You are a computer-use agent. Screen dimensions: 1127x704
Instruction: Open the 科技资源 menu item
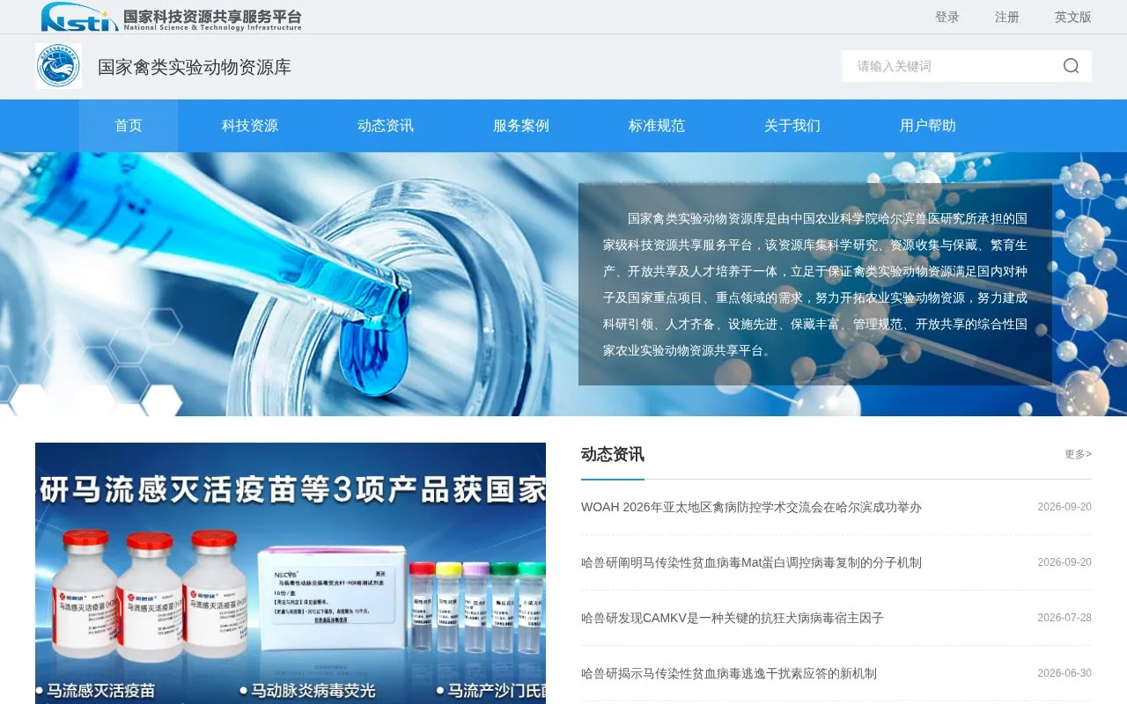pos(250,126)
